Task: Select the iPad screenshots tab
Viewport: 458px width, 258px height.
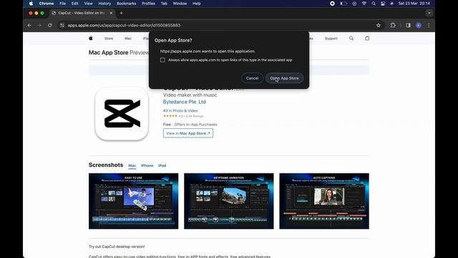Action: (x=162, y=166)
